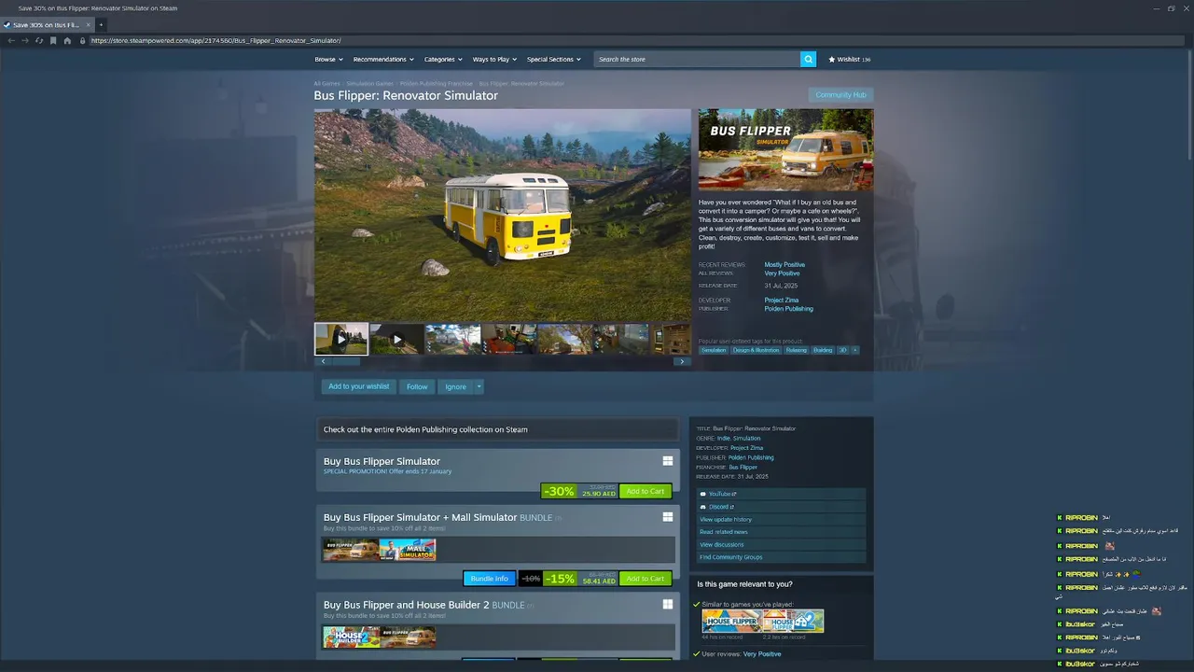
Task: Open a new tab with the plus button
Action: coord(101,25)
